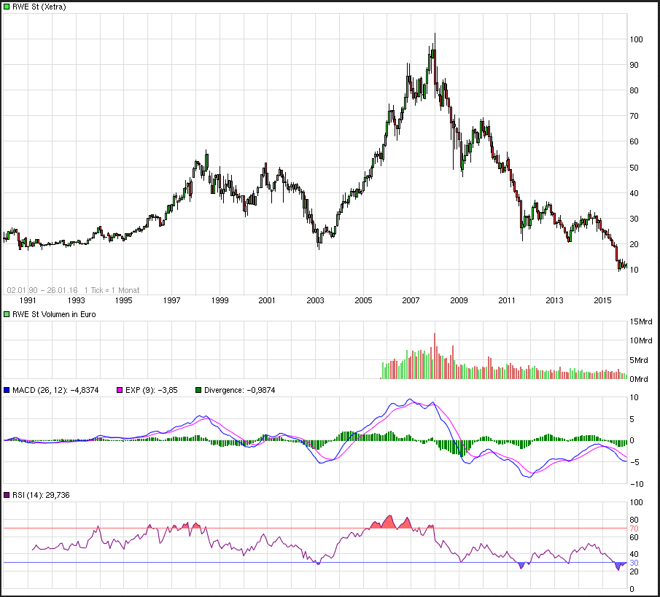
Task: Click the "RSI (14): 29,736" readout
Action: tap(41, 495)
